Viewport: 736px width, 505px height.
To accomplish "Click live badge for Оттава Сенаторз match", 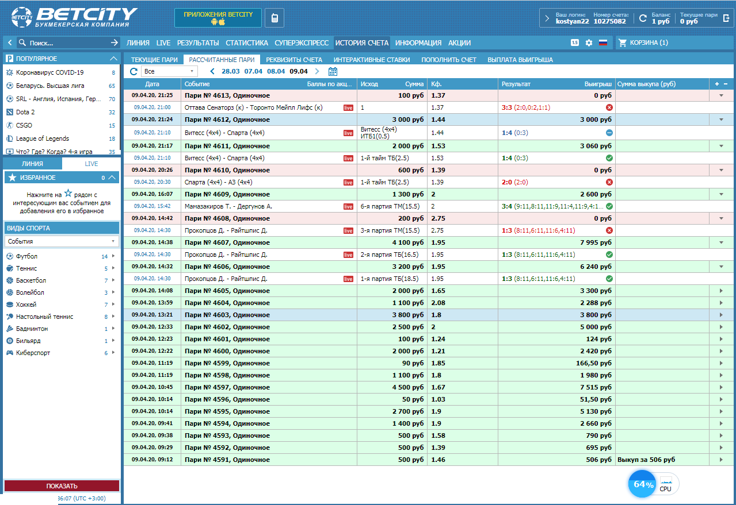I will 348,107.
